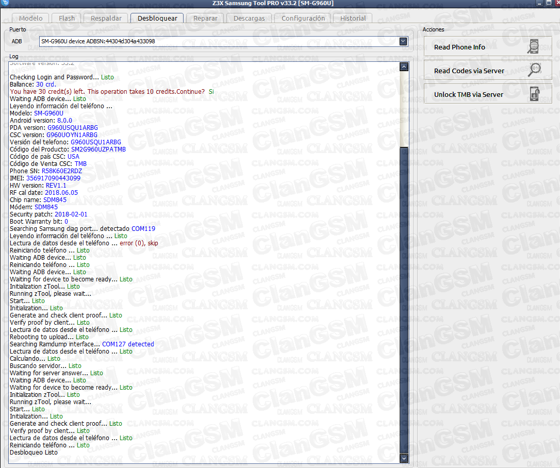Click the Modelo value SM-G960U in log
Image resolution: width=560 pixels, height=468 pixels.
(x=48, y=113)
